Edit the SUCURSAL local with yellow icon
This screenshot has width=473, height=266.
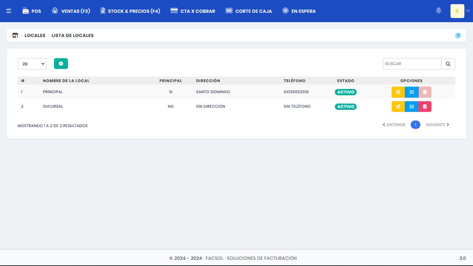click(398, 107)
